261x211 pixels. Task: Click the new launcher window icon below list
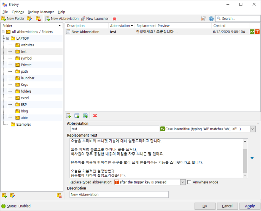pos(77,116)
